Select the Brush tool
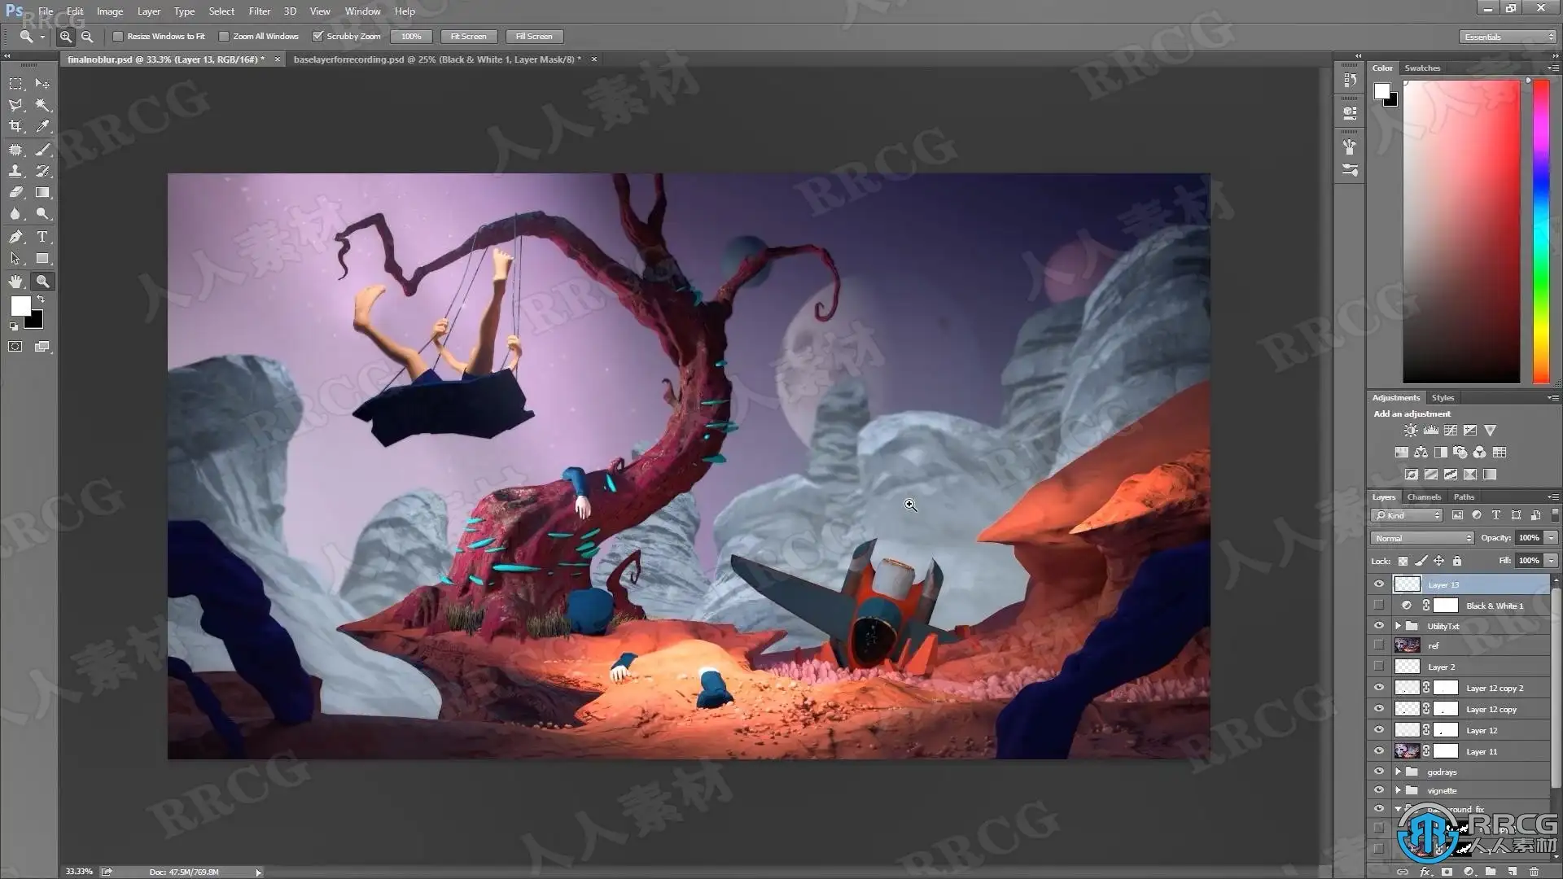This screenshot has height=879, width=1563. (x=42, y=150)
